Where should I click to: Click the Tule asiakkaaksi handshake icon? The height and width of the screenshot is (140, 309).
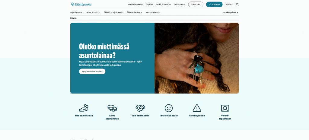(x=140, y=108)
